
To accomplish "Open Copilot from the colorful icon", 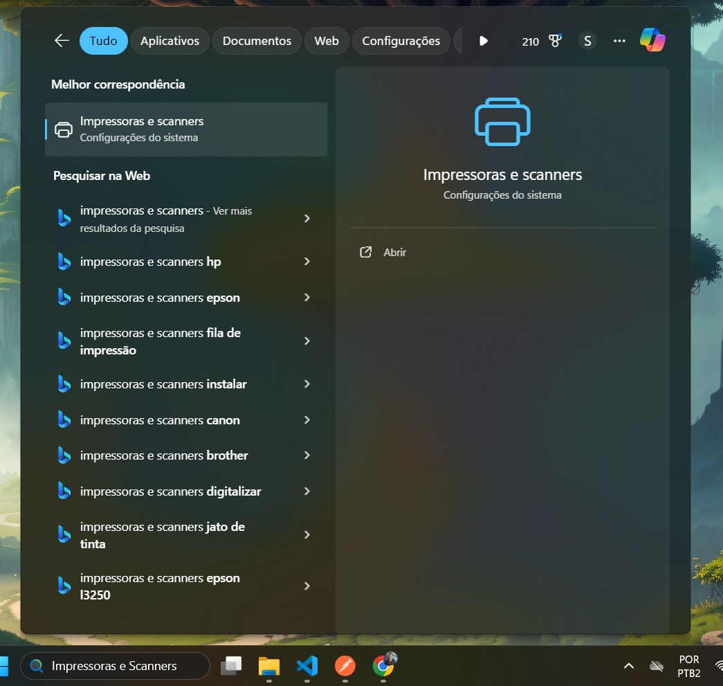I will [652, 41].
